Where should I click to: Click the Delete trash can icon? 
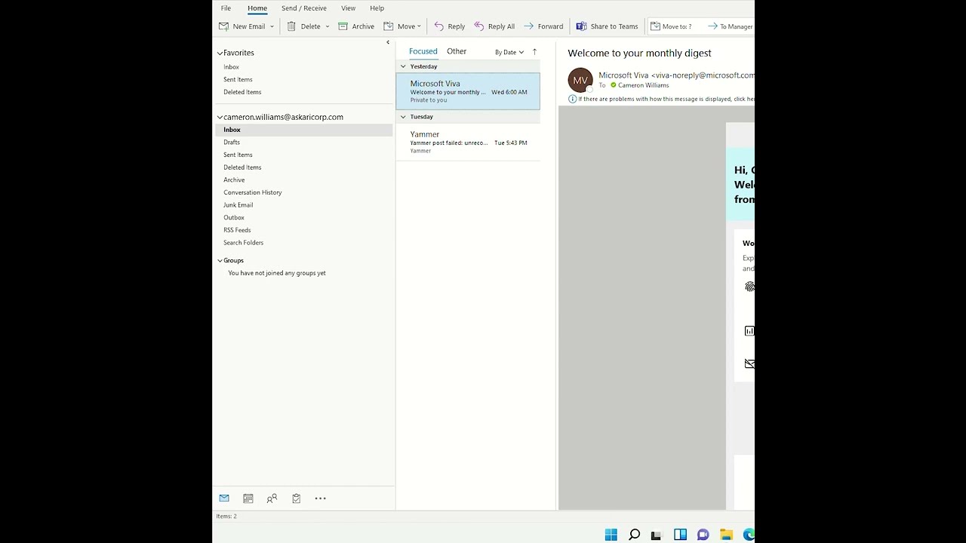291,26
